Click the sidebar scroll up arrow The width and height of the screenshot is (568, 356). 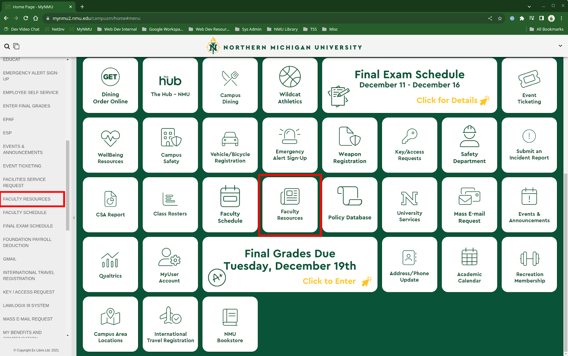click(x=67, y=60)
